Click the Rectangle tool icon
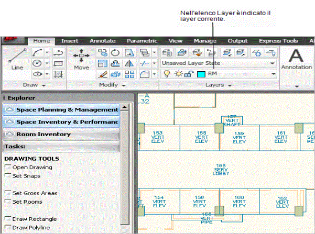Screen dimensions: 315x234 click(x=59, y=63)
